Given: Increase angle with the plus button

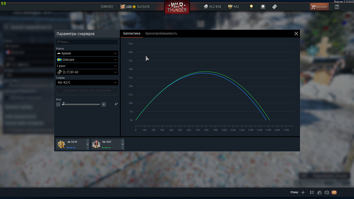Looking at the screenshot, I should pyautogui.click(x=103, y=104).
